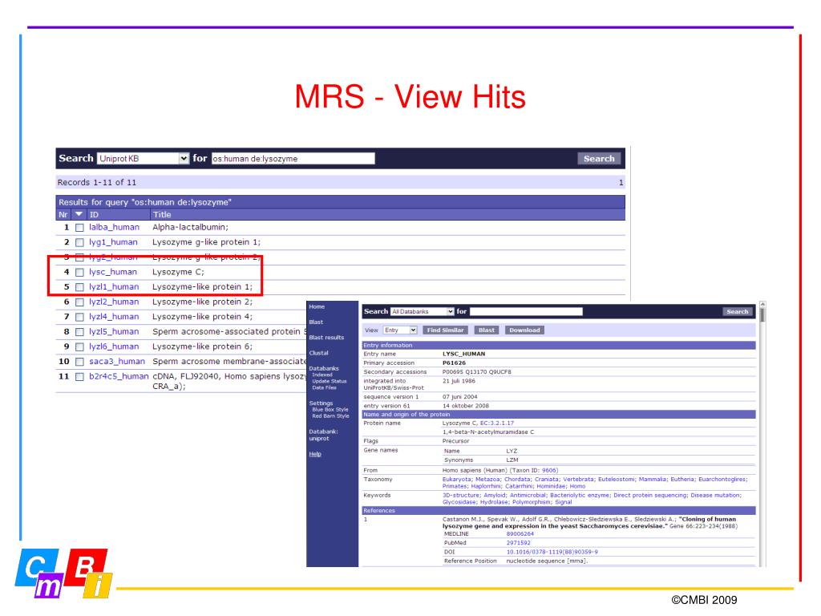Open Taxon ID 9606 link
Screen dimensions: 821x616
tap(548, 470)
